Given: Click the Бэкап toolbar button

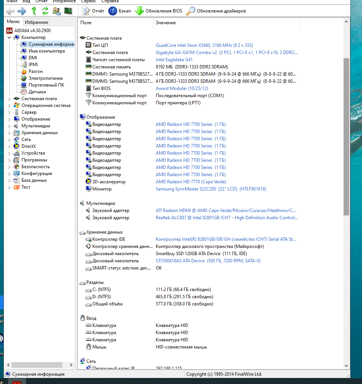Looking at the screenshot, I should pos(120,11).
